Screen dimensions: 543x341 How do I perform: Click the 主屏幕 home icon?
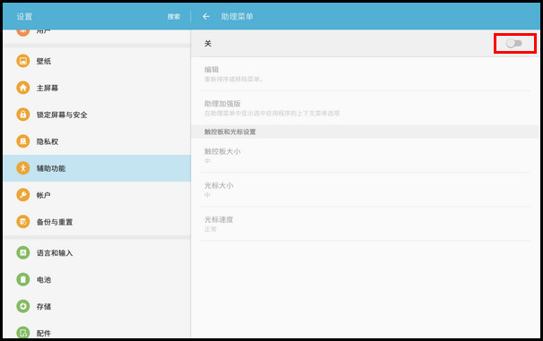point(23,88)
